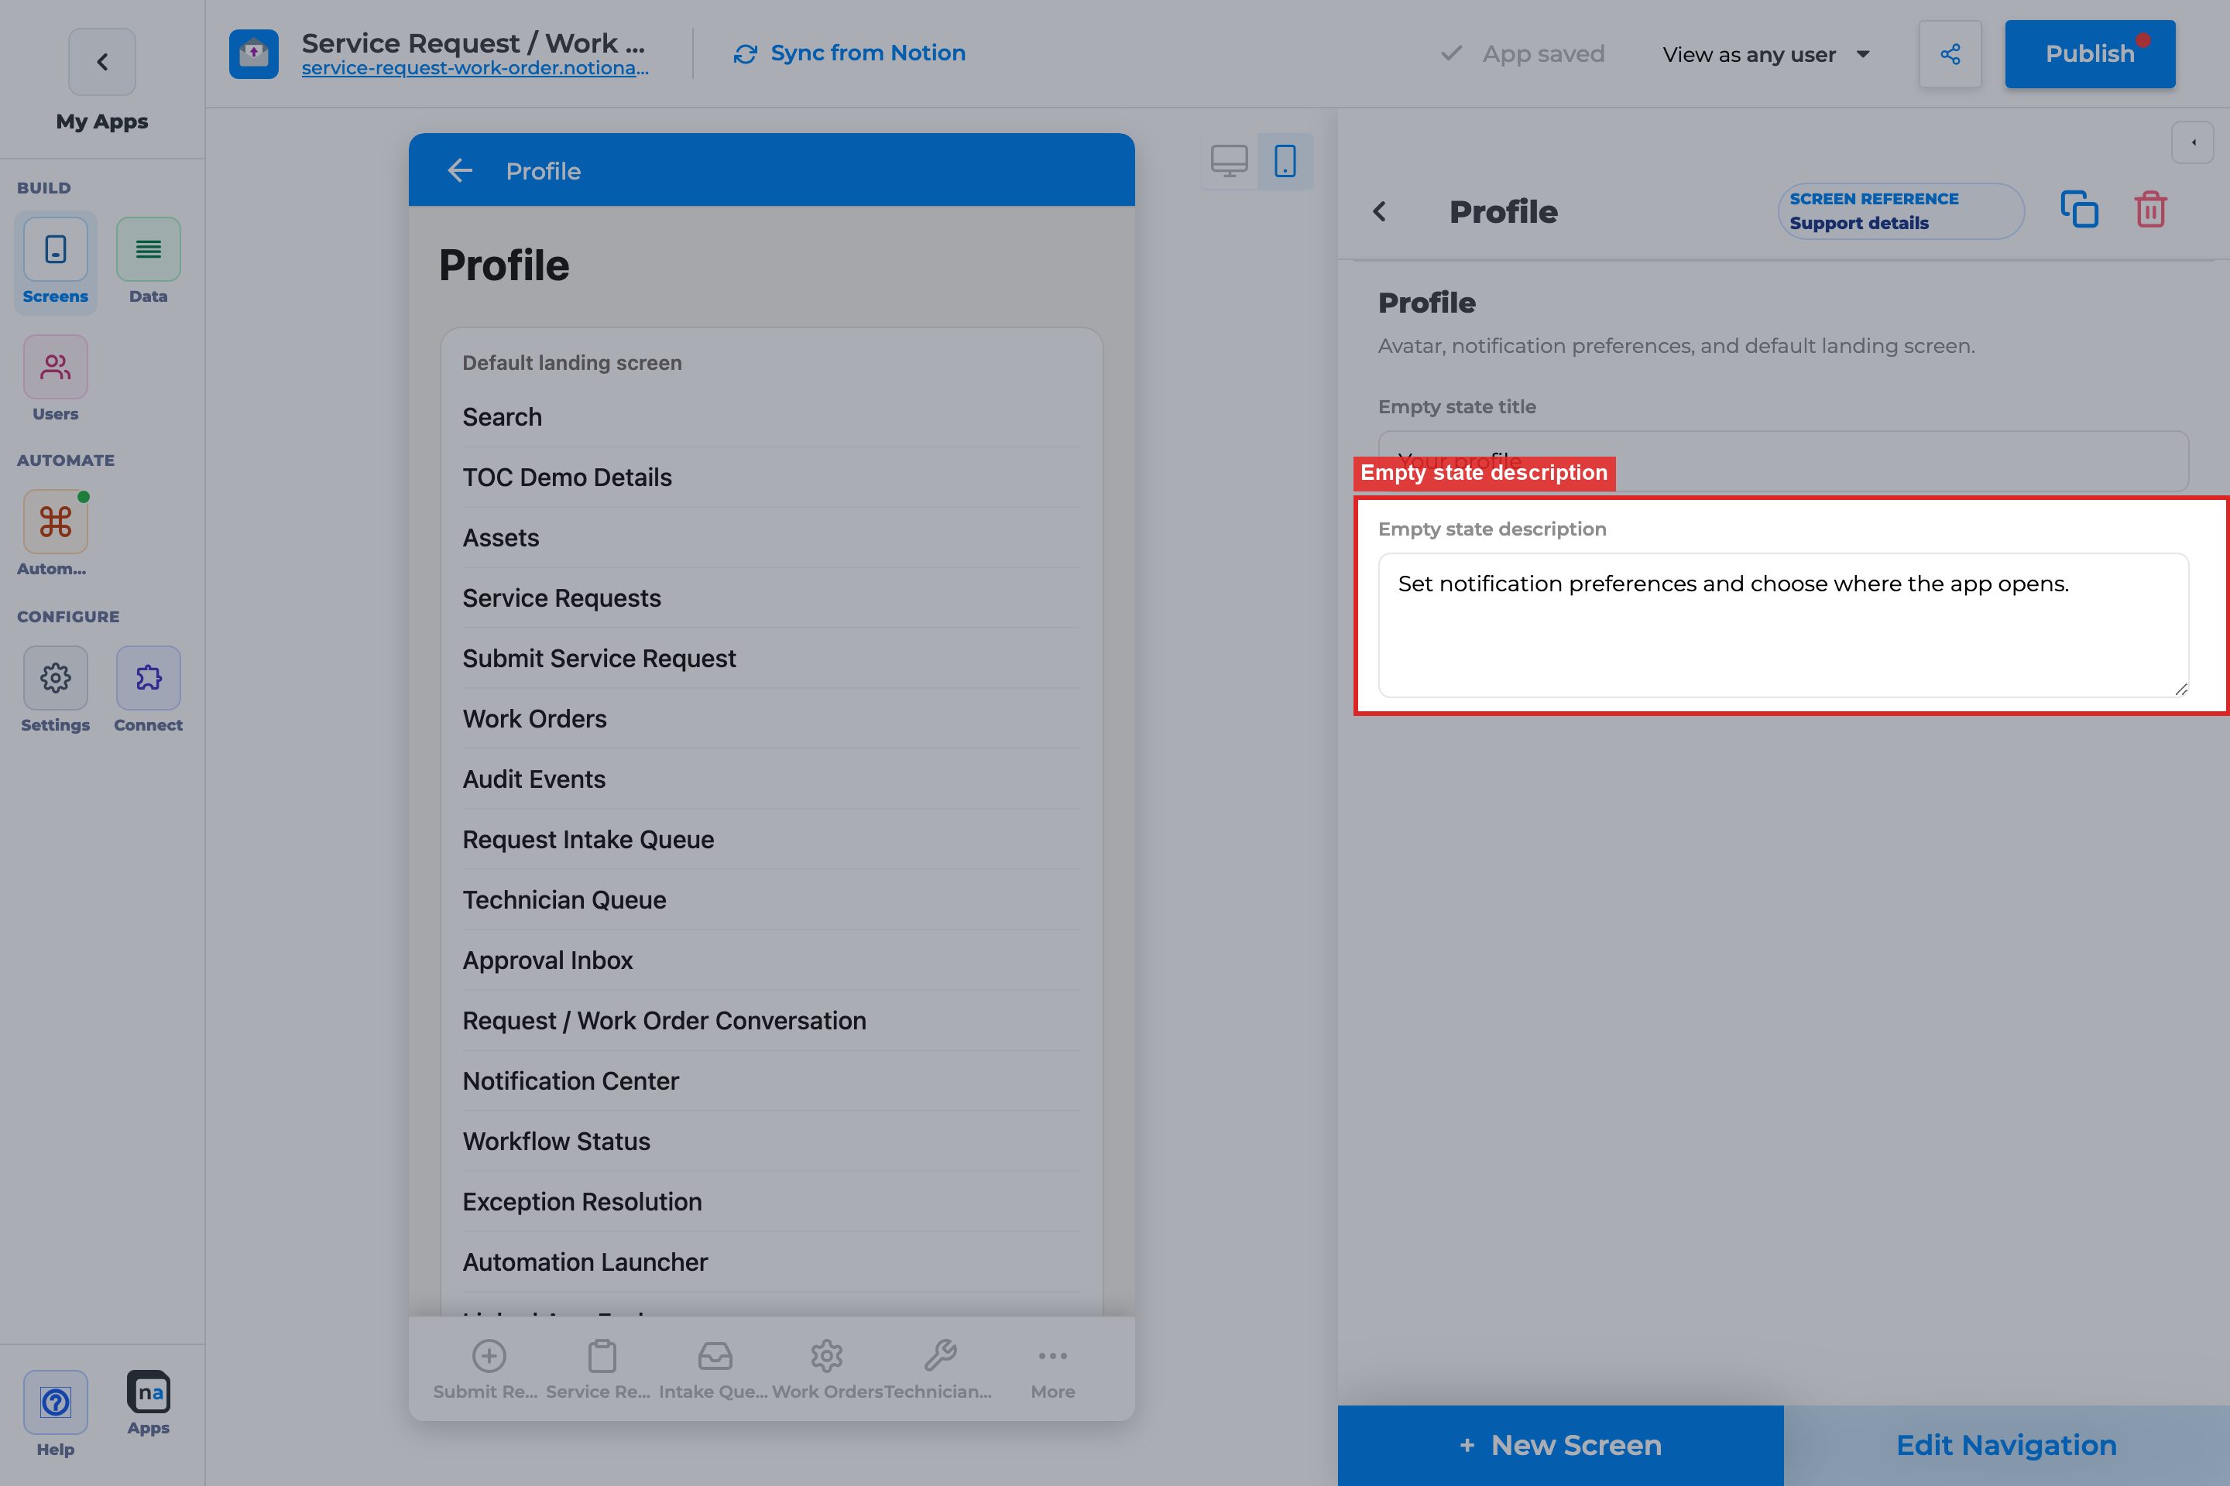Click the back arrow in preview header
Screen dimensions: 2230x1486
(x=460, y=170)
